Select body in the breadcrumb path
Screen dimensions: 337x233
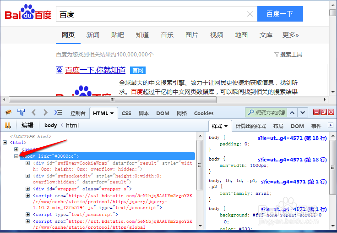click(50, 125)
